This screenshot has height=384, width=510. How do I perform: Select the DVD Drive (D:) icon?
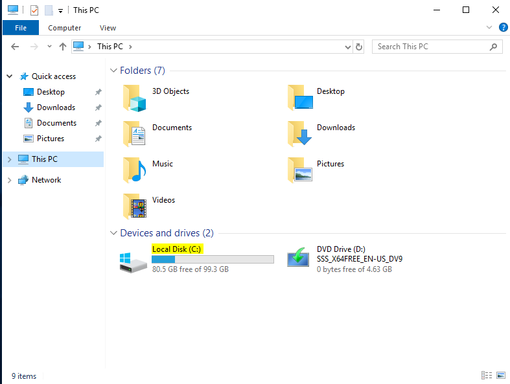point(298,258)
